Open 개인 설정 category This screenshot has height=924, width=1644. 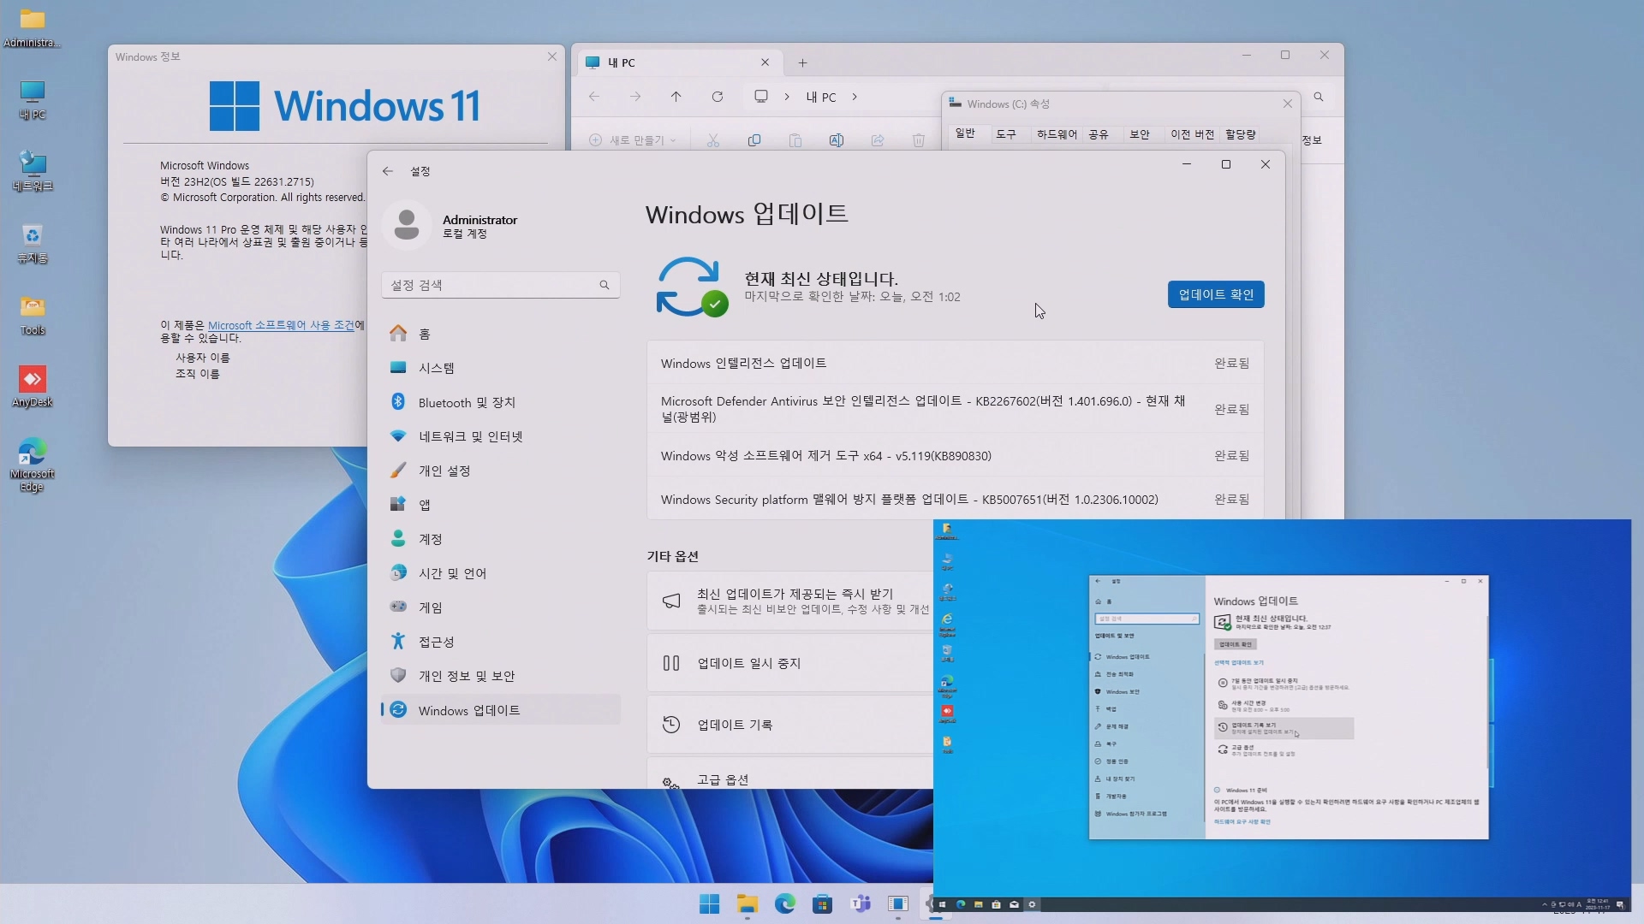(x=500, y=471)
